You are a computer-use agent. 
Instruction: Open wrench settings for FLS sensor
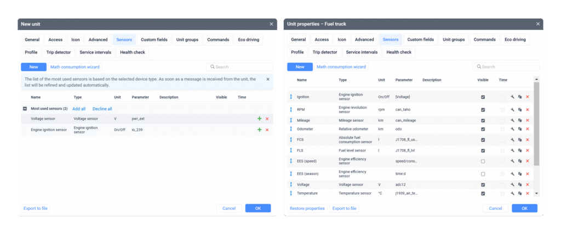click(512, 150)
